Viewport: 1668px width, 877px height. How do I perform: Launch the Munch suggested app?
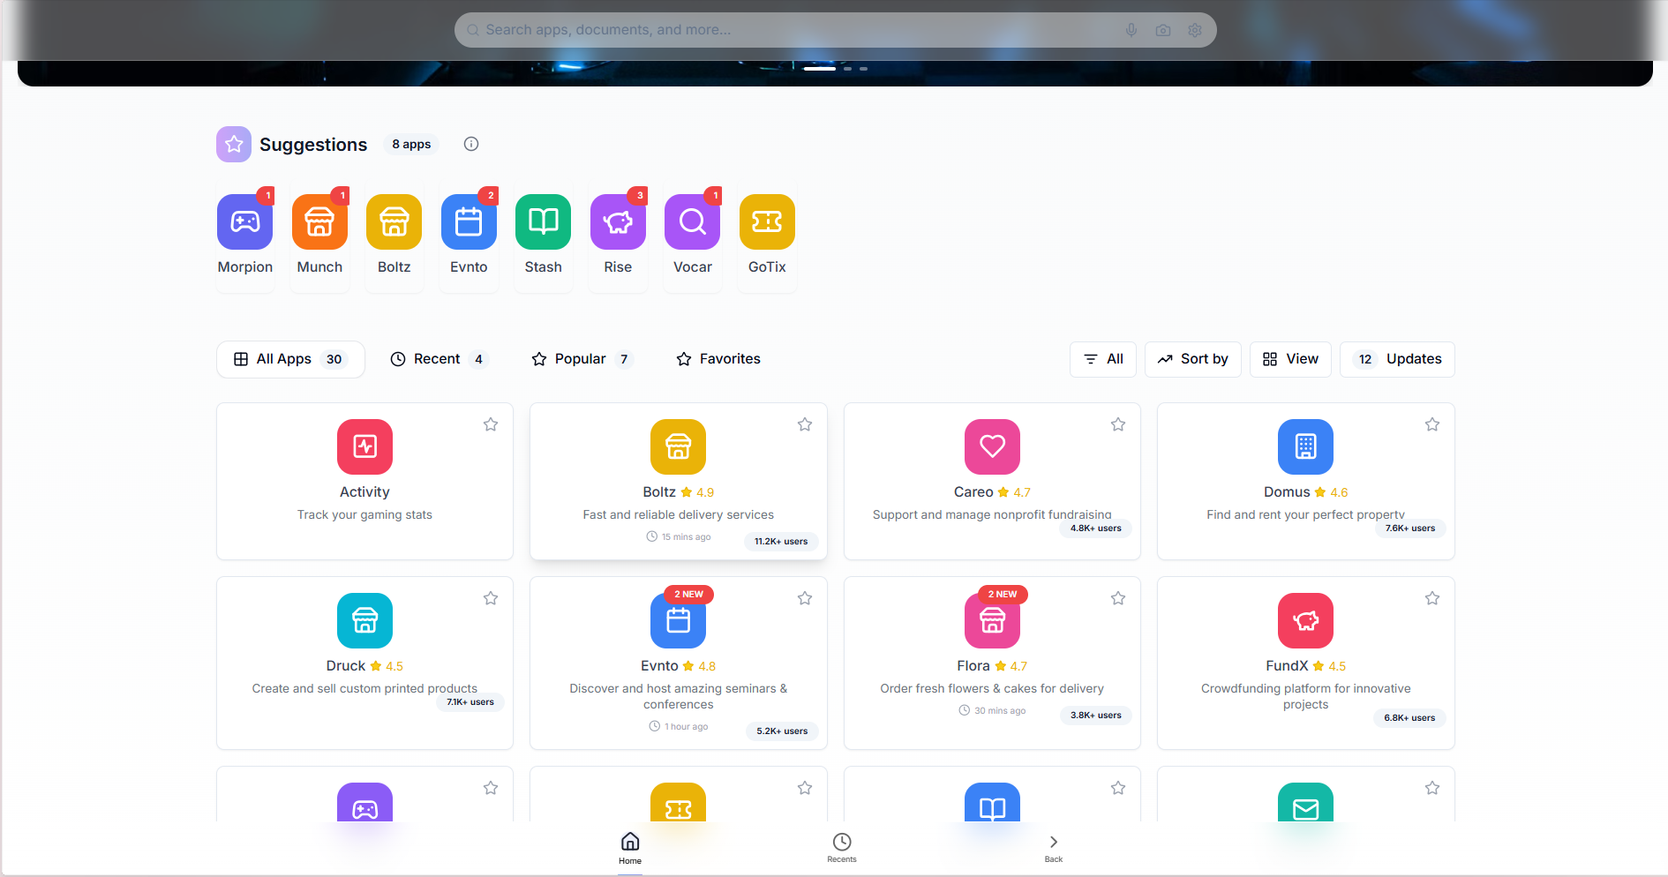pyautogui.click(x=319, y=221)
